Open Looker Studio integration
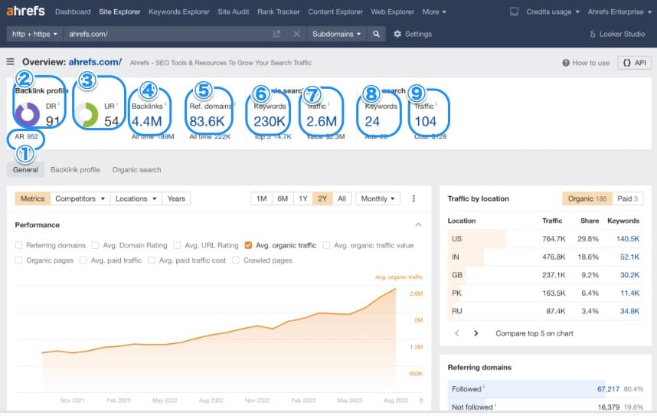This screenshot has width=657, height=416. coord(617,34)
